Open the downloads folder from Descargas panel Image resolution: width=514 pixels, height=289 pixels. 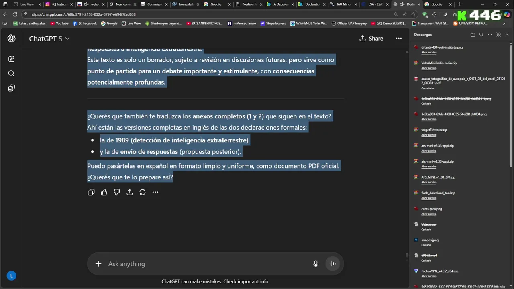(473, 35)
